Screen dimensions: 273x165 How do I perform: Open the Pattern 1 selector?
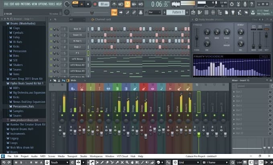coord(176,12)
